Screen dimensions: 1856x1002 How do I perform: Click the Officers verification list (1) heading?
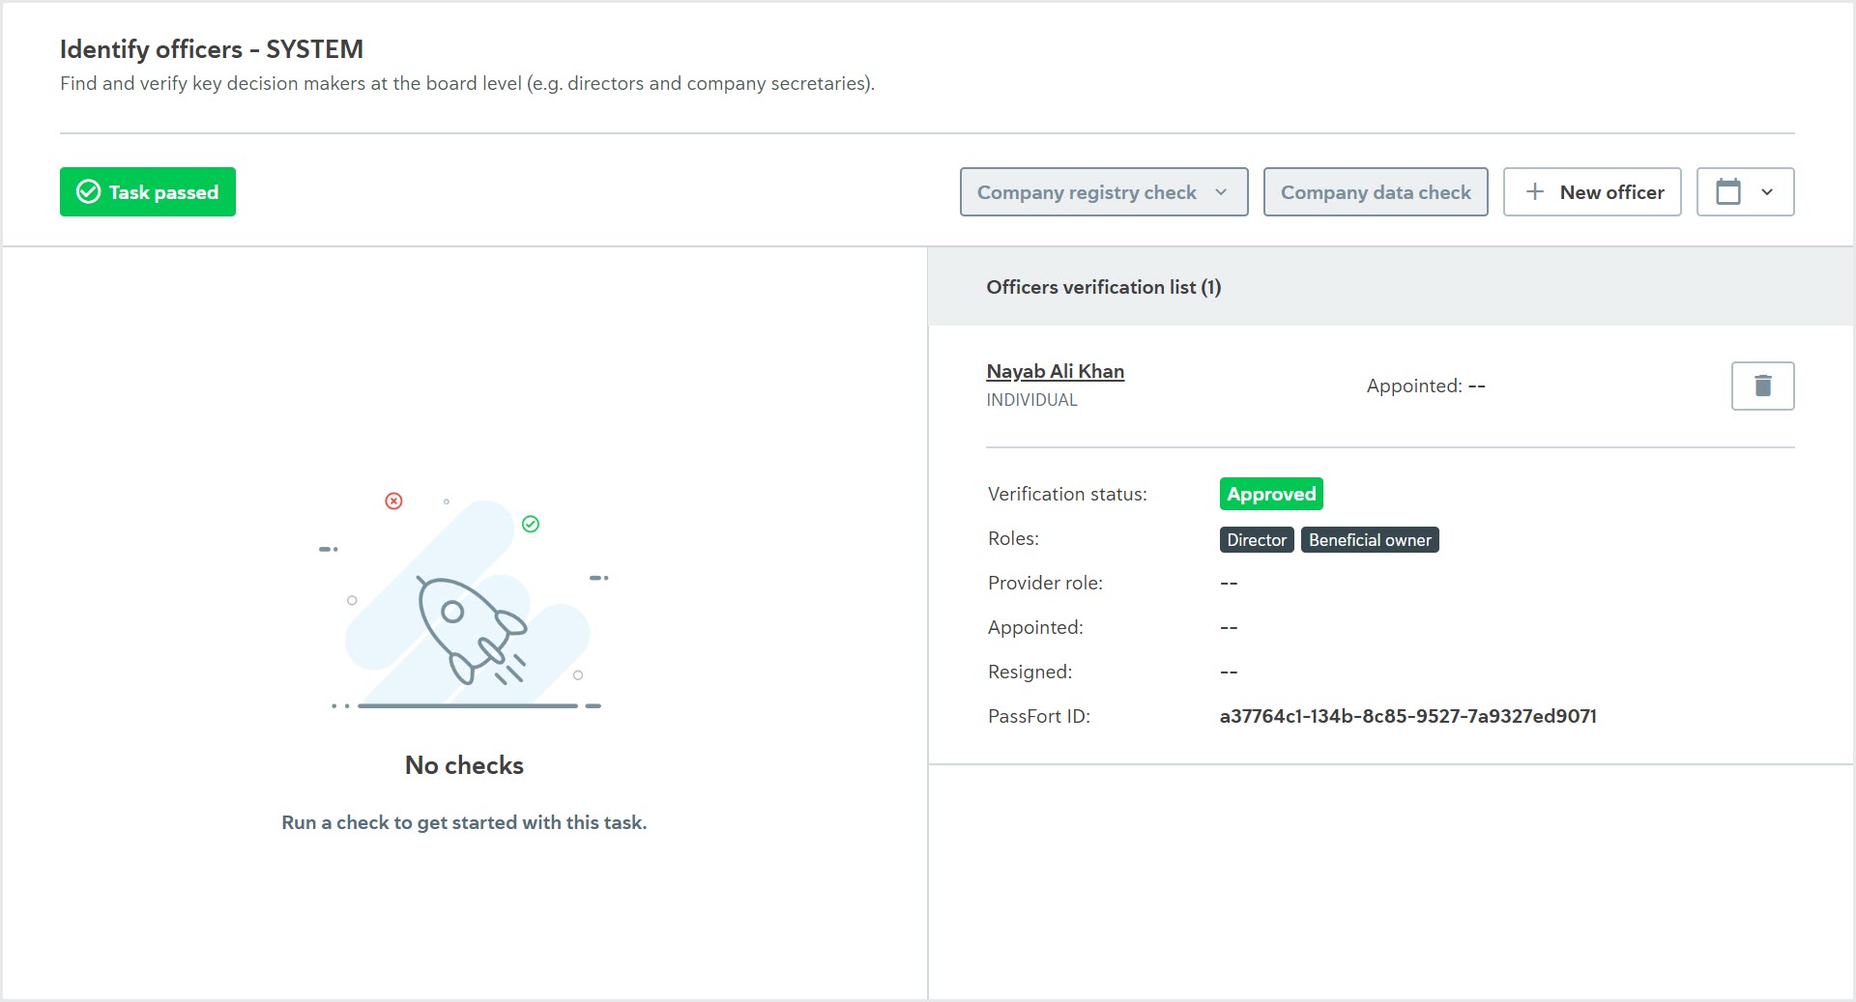point(1104,287)
